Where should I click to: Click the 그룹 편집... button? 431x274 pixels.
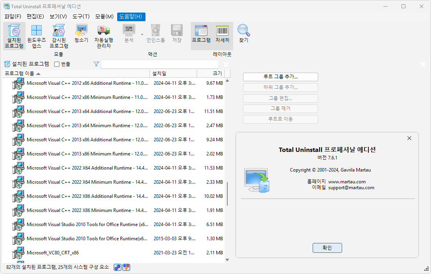[280, 98]
